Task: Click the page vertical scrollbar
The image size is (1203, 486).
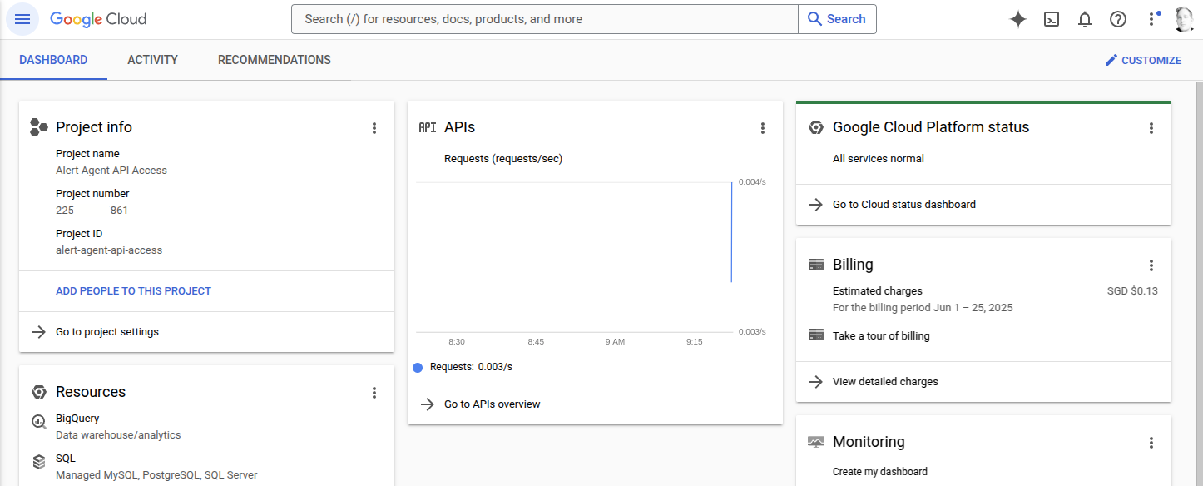Action: [x=1199, y=283]
